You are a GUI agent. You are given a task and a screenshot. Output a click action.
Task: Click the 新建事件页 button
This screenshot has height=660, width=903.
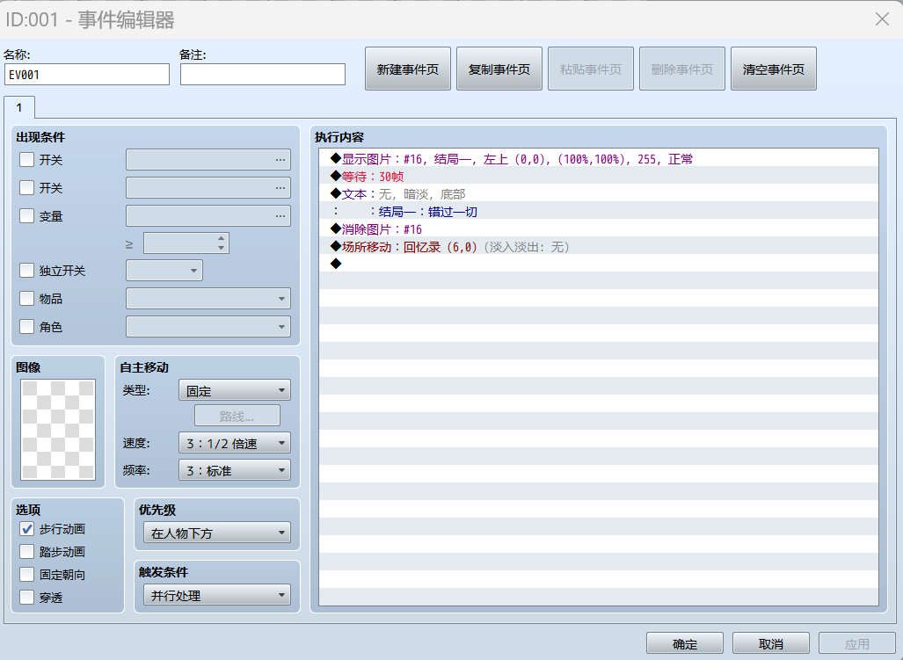tap(408, 69)
